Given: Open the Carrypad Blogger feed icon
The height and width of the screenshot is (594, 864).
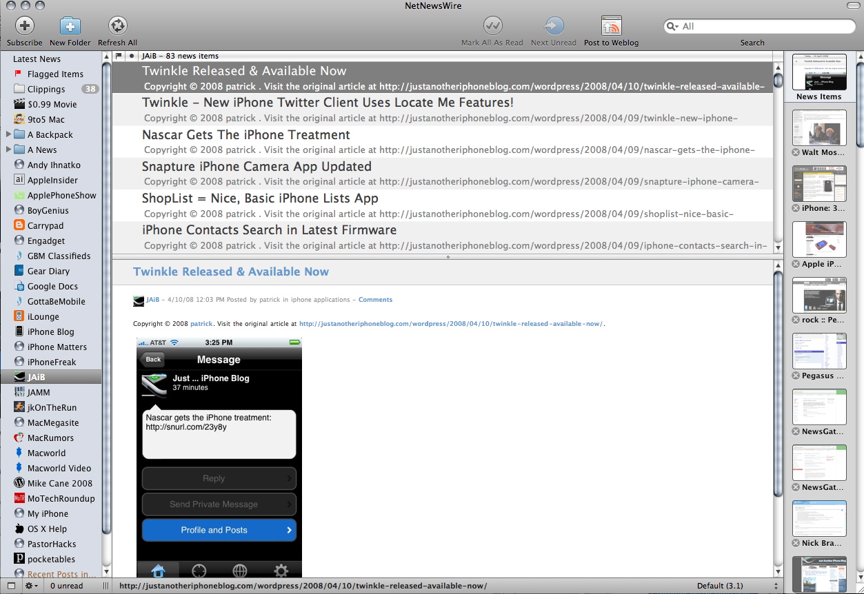Looking at the screenshot, I should (x=19, y=225).
